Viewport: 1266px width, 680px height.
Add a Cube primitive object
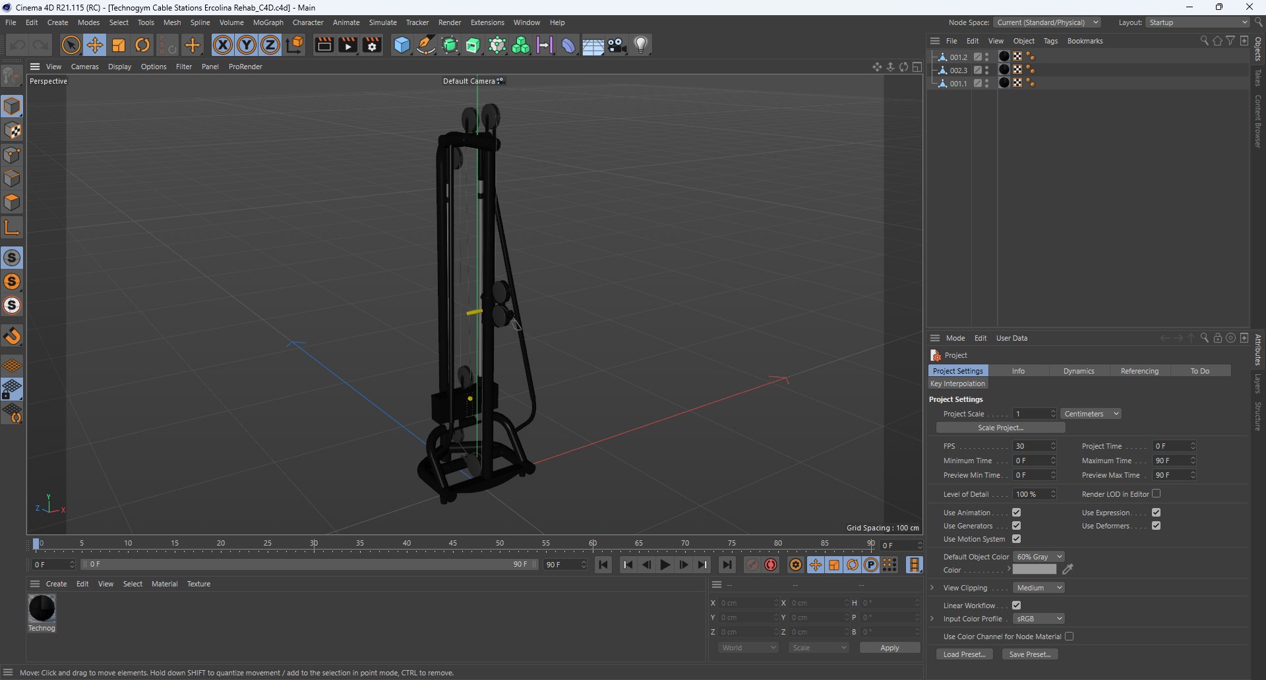[x=402, y=45]
